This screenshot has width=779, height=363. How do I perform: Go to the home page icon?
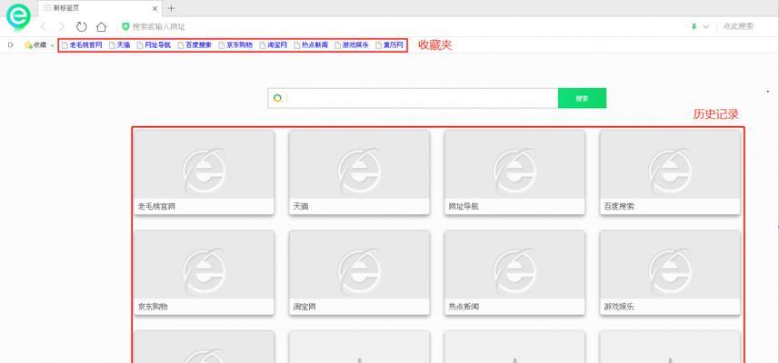point(101,27)
